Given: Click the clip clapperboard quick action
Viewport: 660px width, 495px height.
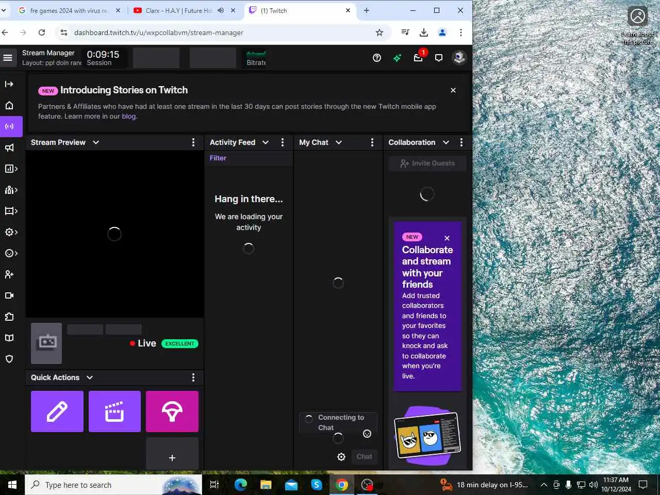Looking at the screenshot, I should 114,411.
